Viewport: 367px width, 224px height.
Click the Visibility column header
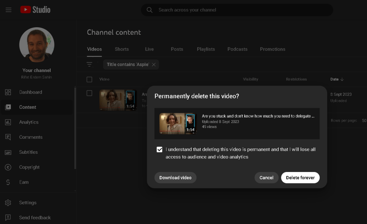250,79
